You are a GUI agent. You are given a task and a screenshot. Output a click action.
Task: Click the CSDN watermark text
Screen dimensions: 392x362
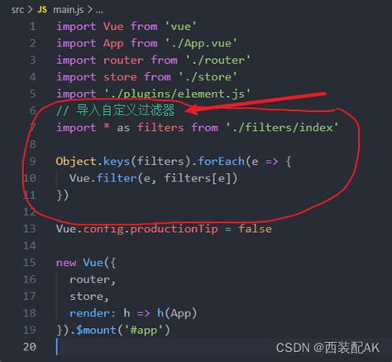pyautogui.click(x=327, y=348)
